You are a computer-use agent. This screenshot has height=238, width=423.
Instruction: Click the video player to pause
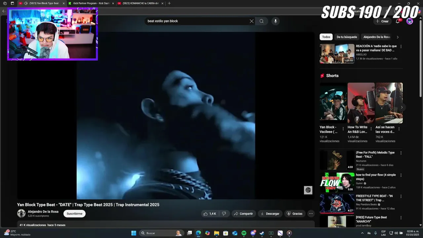(x=166, y=116)
